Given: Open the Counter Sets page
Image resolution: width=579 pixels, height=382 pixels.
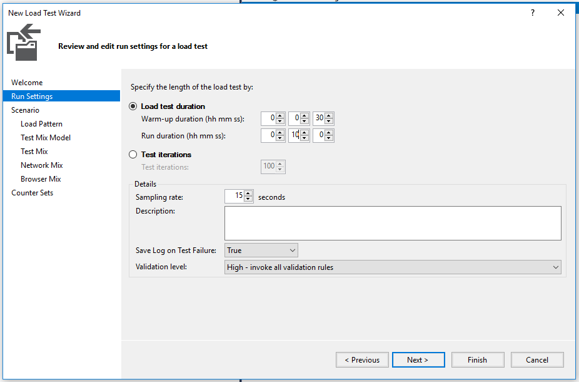Looking at the screenshot, I should pos(32,192).
